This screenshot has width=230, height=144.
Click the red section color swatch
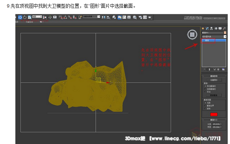214,114
